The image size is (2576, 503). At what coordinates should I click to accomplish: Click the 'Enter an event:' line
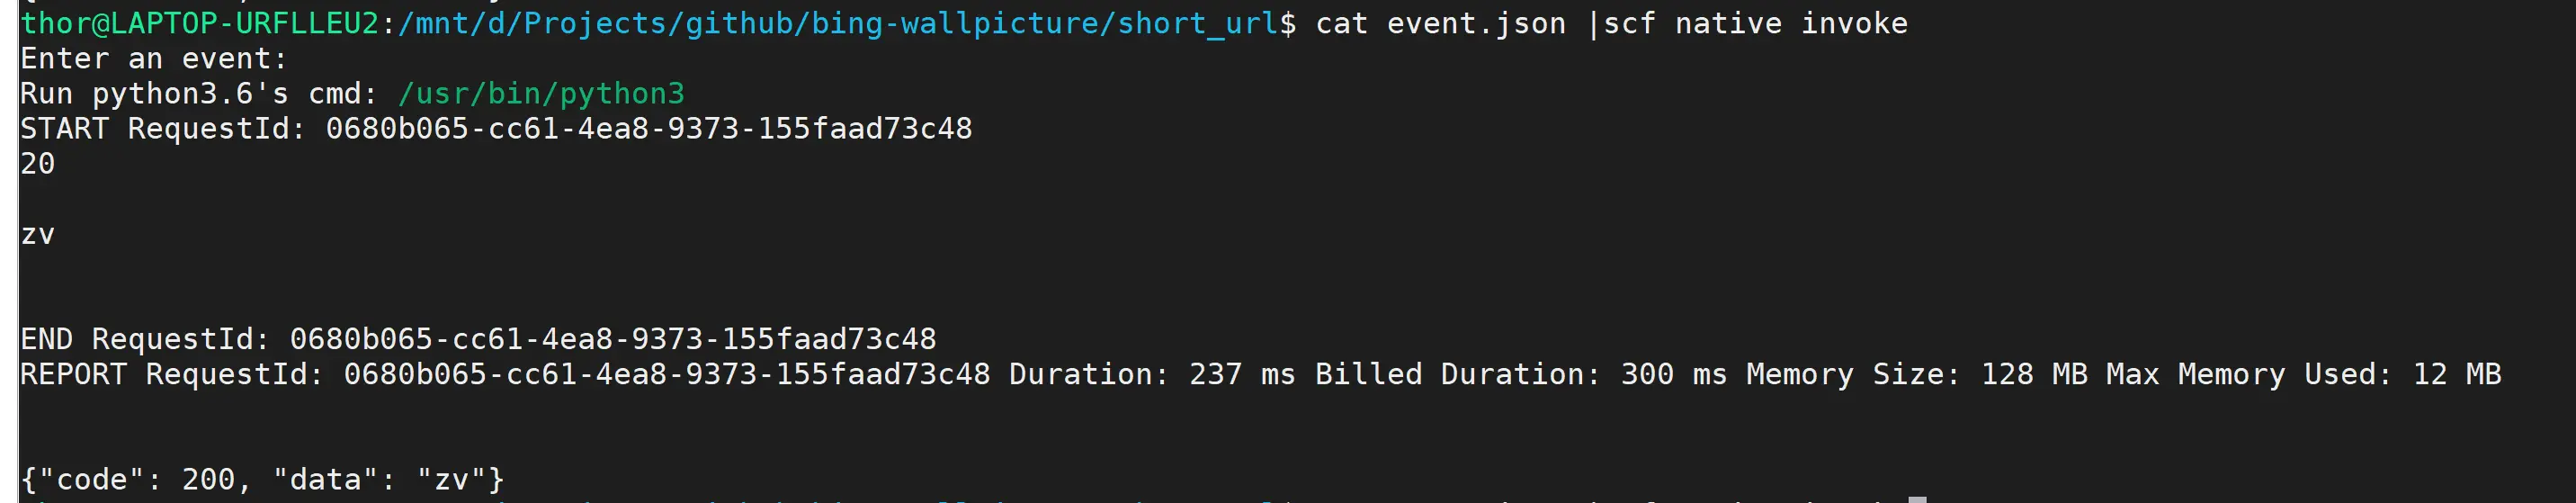154,58
